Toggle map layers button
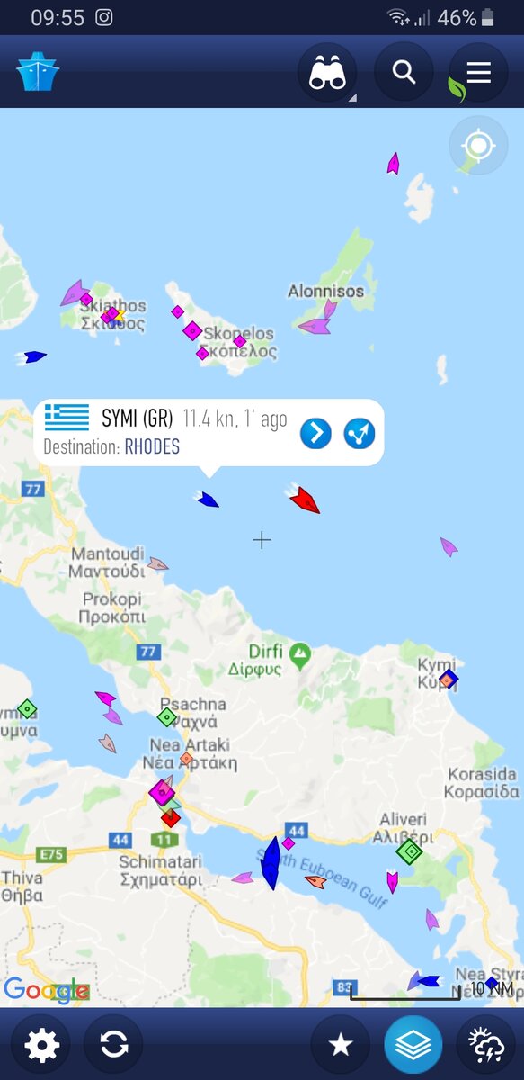This screenshot has width=524, height=1080. (x=413, y=1044)
